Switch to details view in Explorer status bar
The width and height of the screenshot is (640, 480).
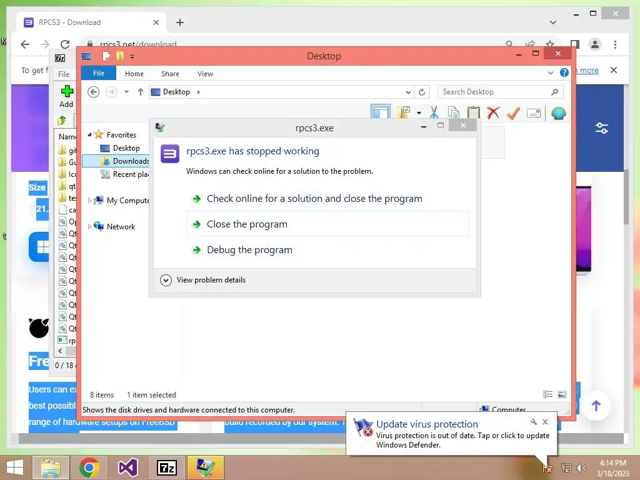tap(547, 394)
